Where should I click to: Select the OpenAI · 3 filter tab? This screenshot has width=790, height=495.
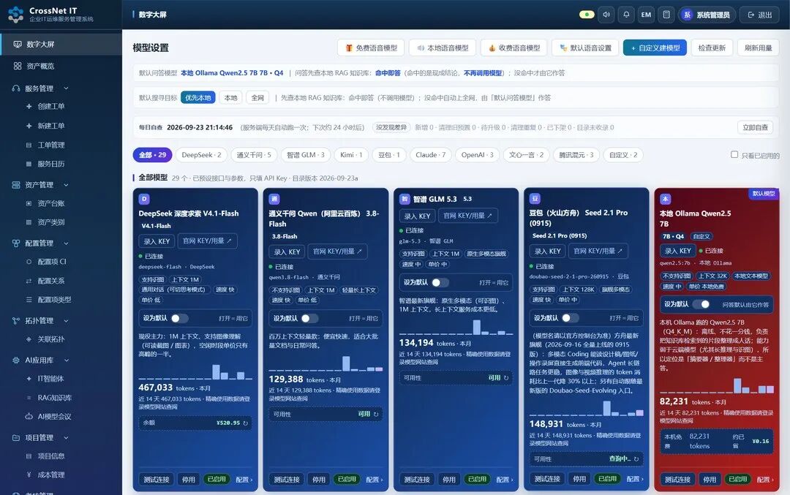tap(477, 154)
